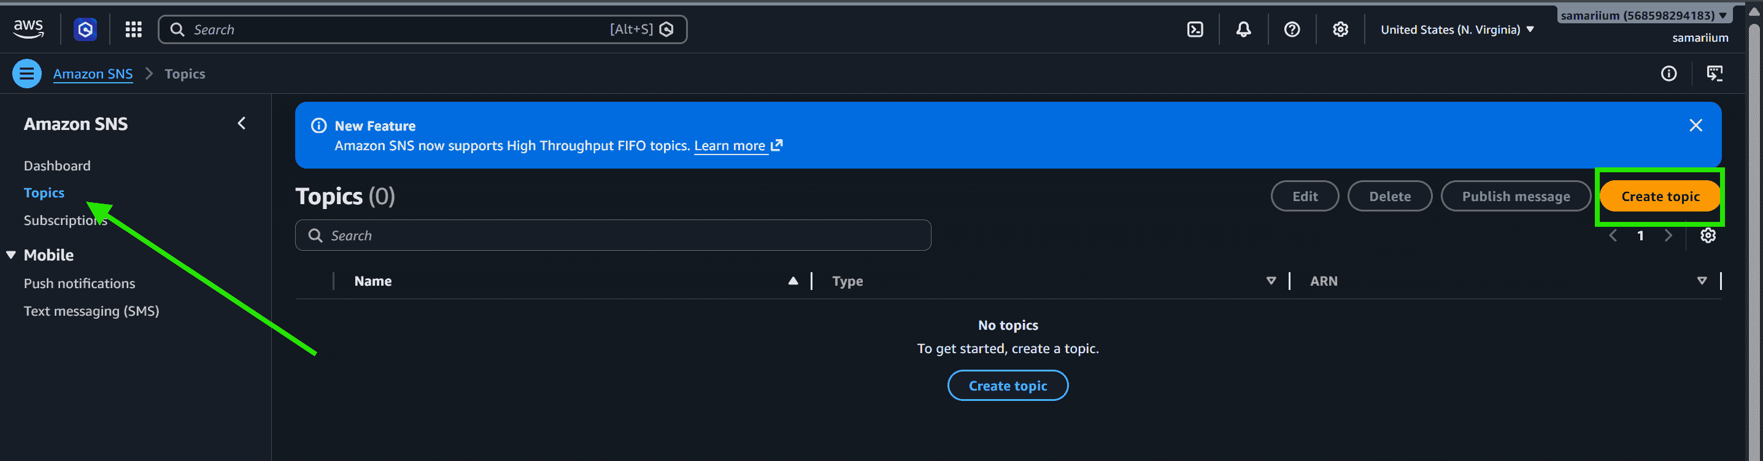Dismiss the New Feature banner

point(1695,125)
